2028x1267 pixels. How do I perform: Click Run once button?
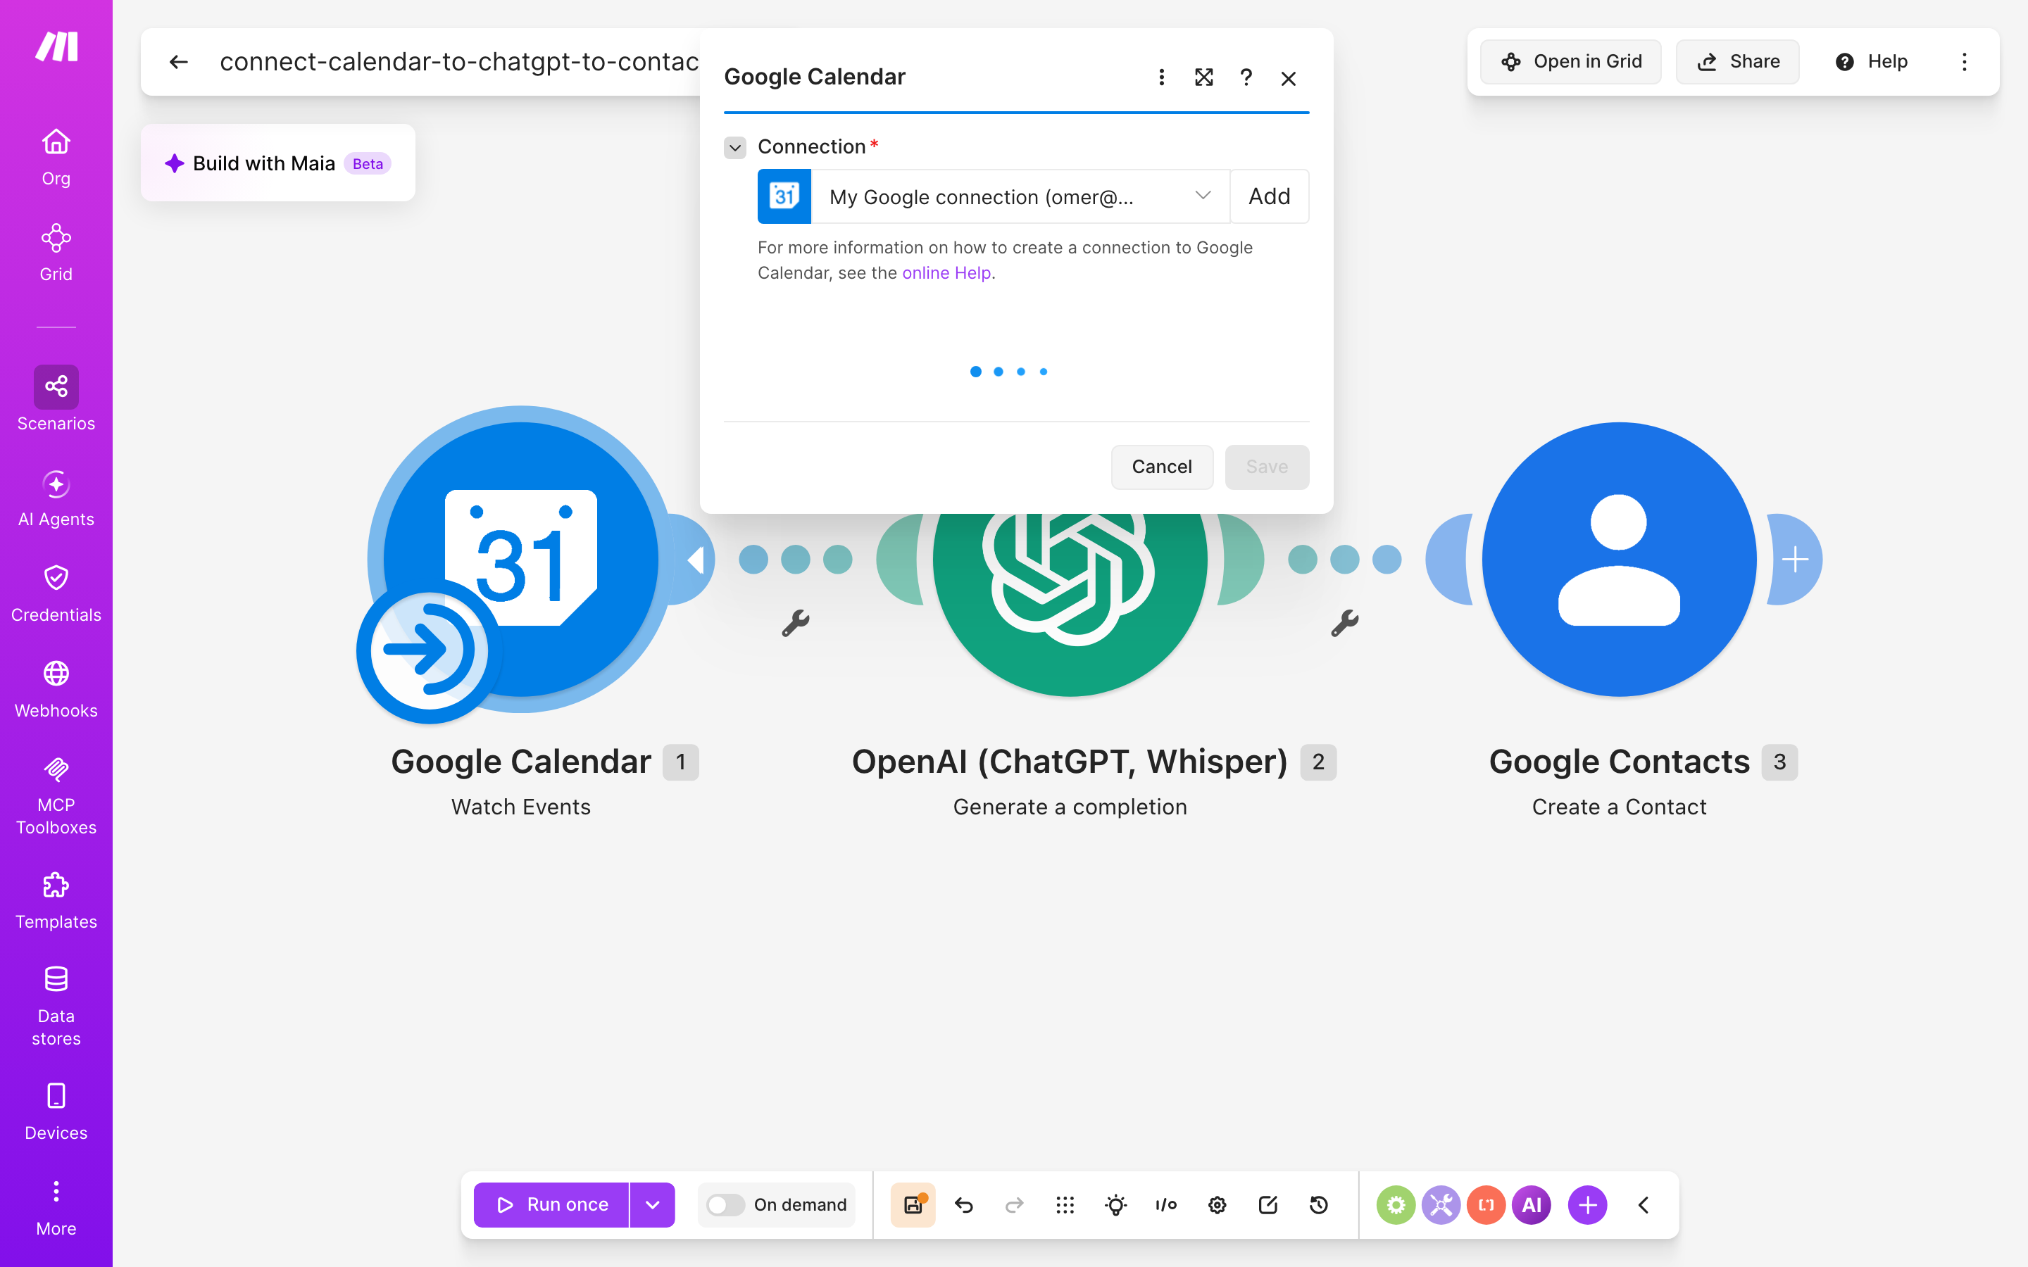click(551, 1205)
